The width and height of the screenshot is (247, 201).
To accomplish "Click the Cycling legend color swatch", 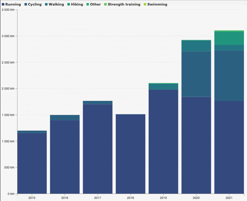I will (x=26, y=5).
